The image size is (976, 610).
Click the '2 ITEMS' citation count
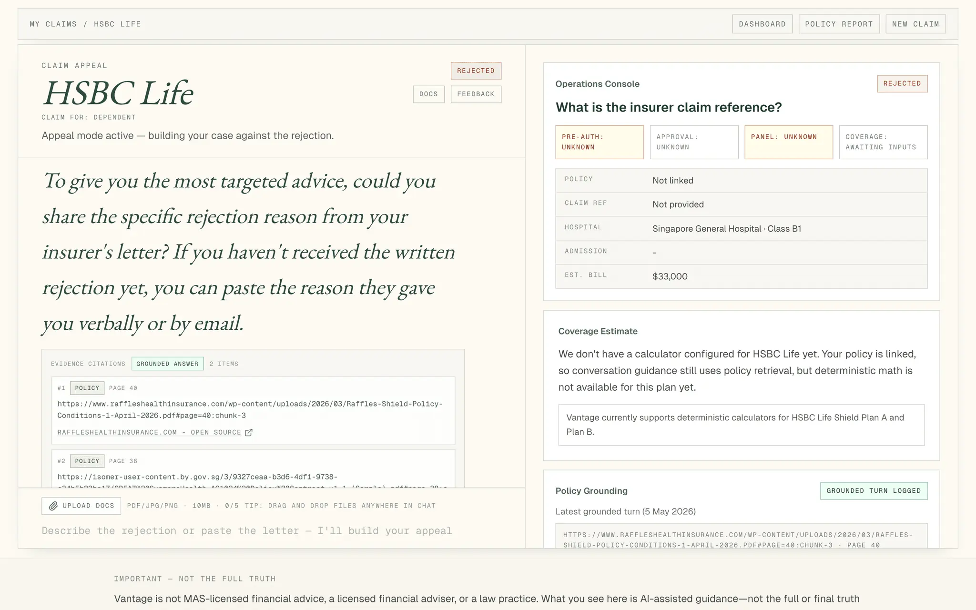point(224,364)
